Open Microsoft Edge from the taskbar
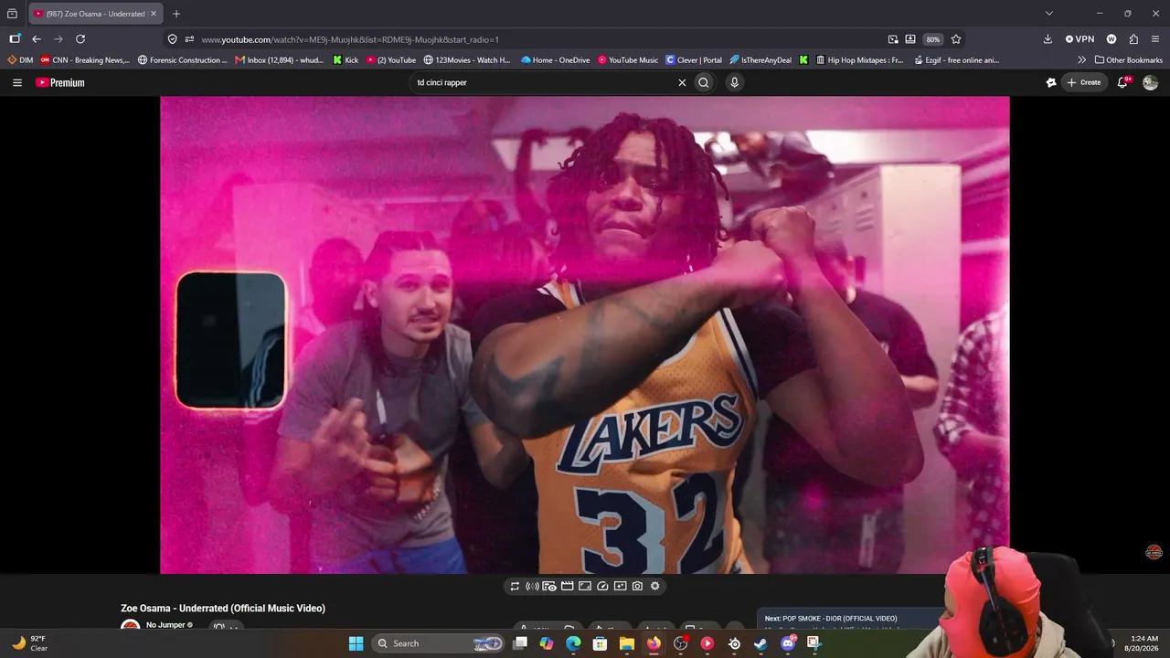The width and height of the screenshot is (1170, 658). pyautogui.click(x=573, y=643)
